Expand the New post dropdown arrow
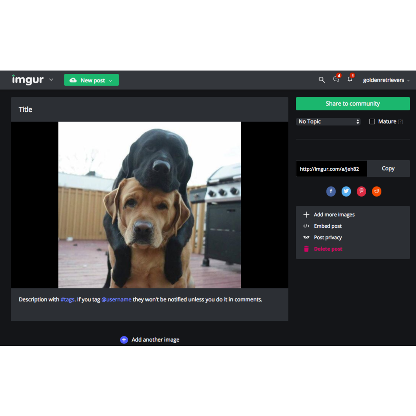 110,80
